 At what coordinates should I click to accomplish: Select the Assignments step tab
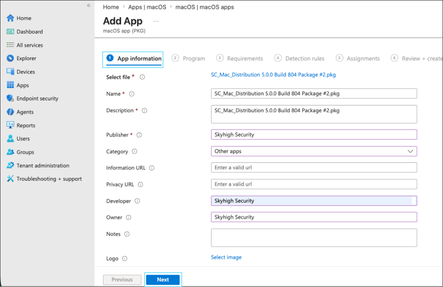point(358,58)
